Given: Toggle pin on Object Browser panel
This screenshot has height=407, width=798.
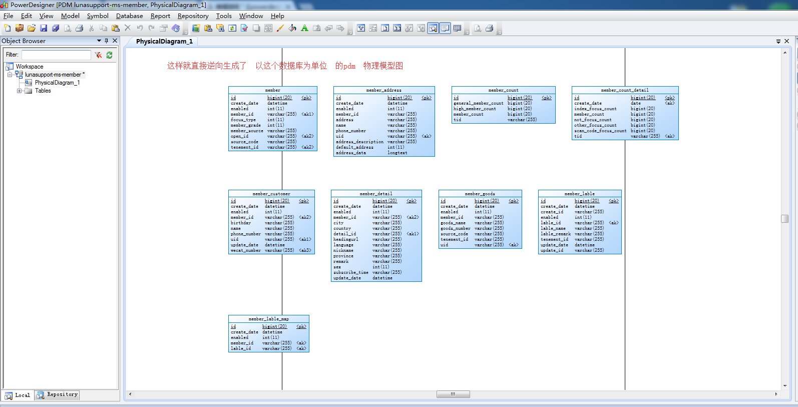Looking at the screenshot, I should tap(107, 41).
